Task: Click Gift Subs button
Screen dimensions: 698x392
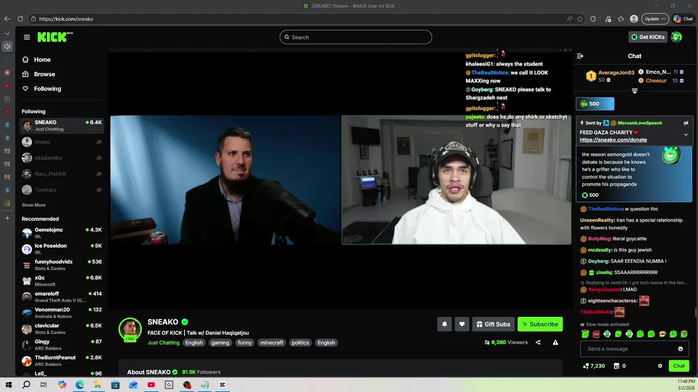Action: [493, 324]
